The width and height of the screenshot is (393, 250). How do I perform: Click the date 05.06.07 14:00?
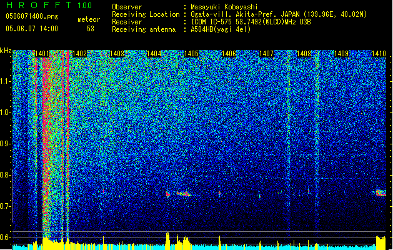tap(32, 29)
